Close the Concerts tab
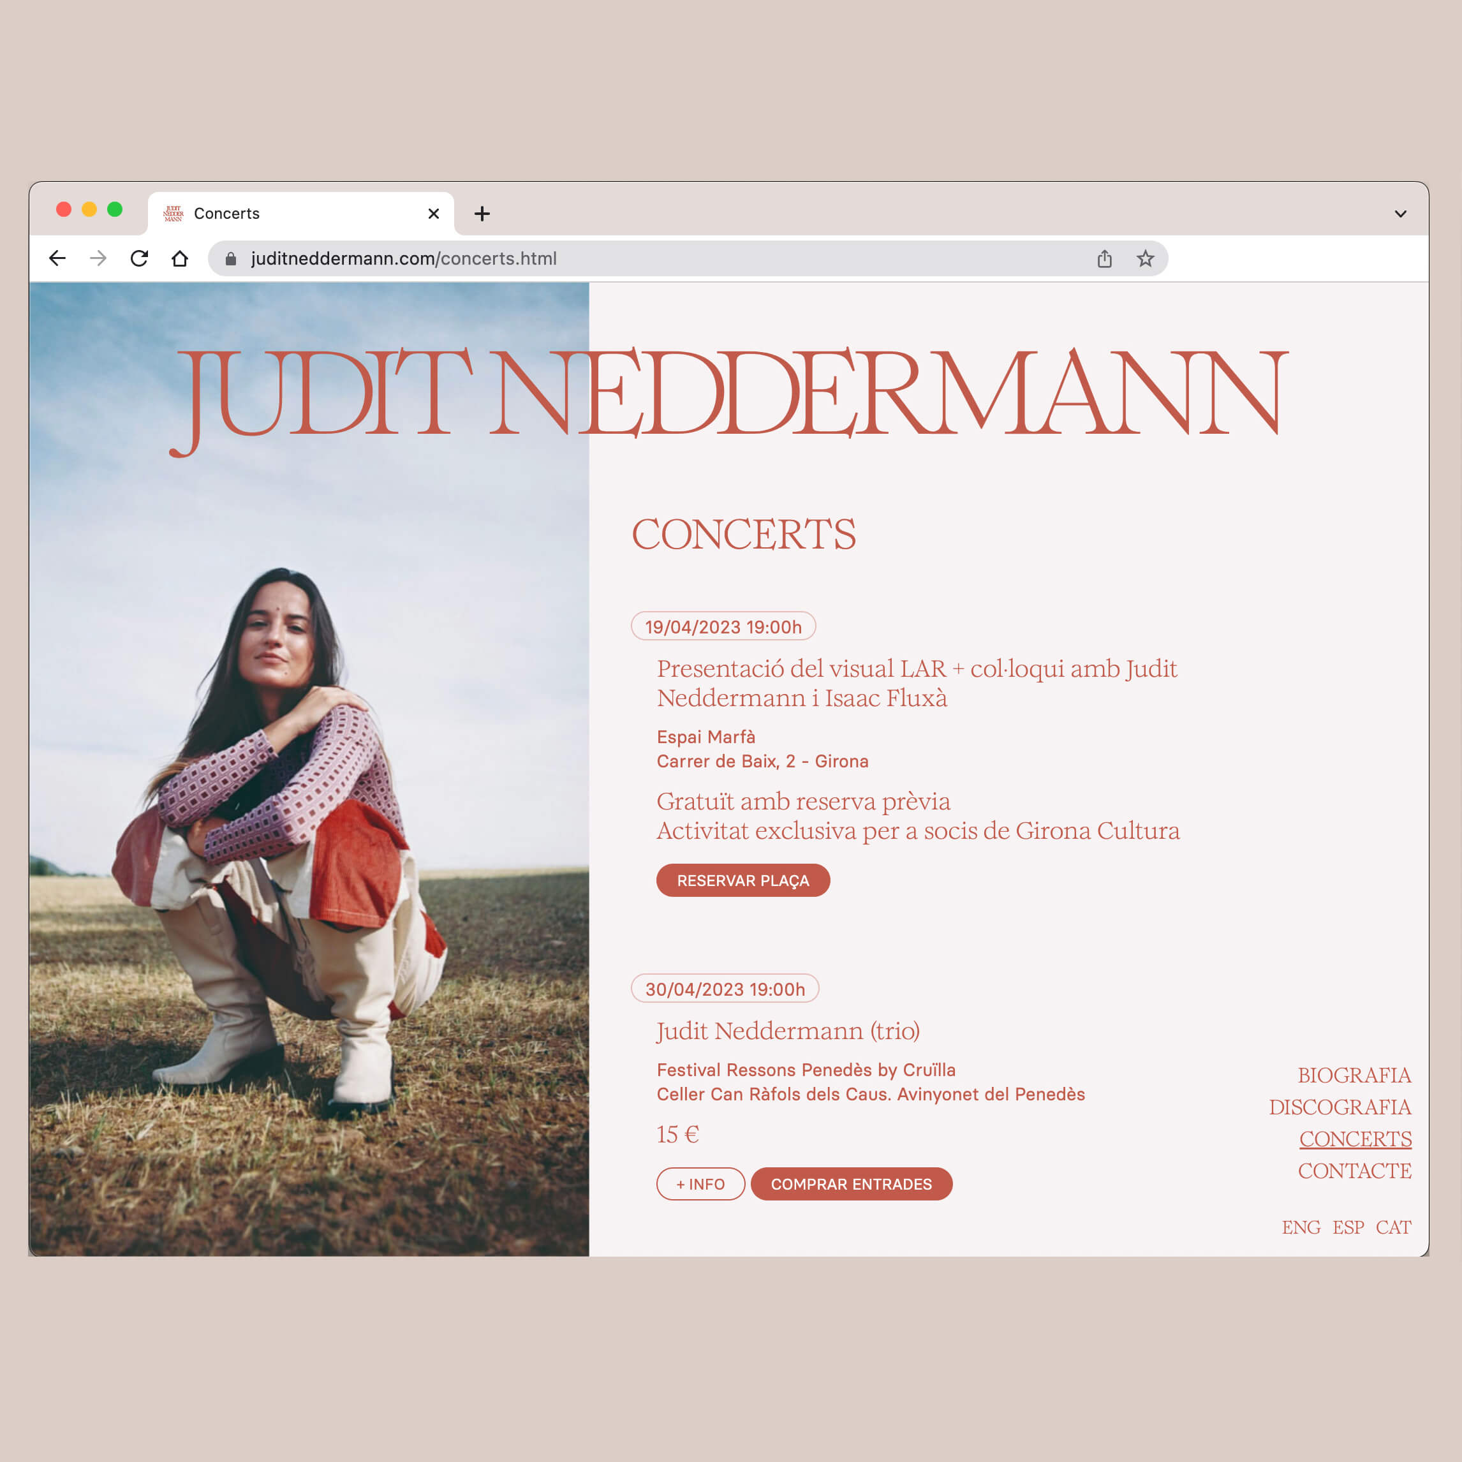 [x=434, y=214]
